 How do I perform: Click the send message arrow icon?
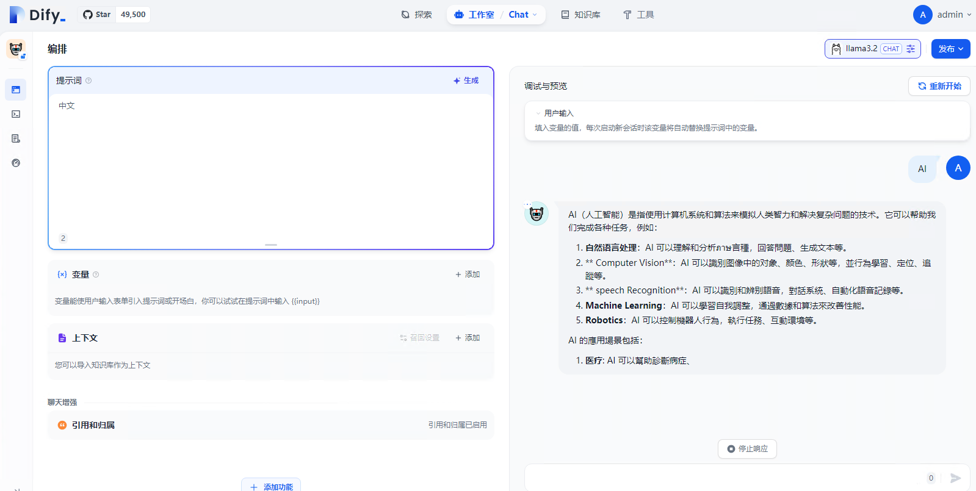[x=955, y=478]
